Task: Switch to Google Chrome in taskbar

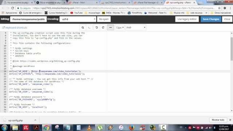Action: click(x=47, y=128)
